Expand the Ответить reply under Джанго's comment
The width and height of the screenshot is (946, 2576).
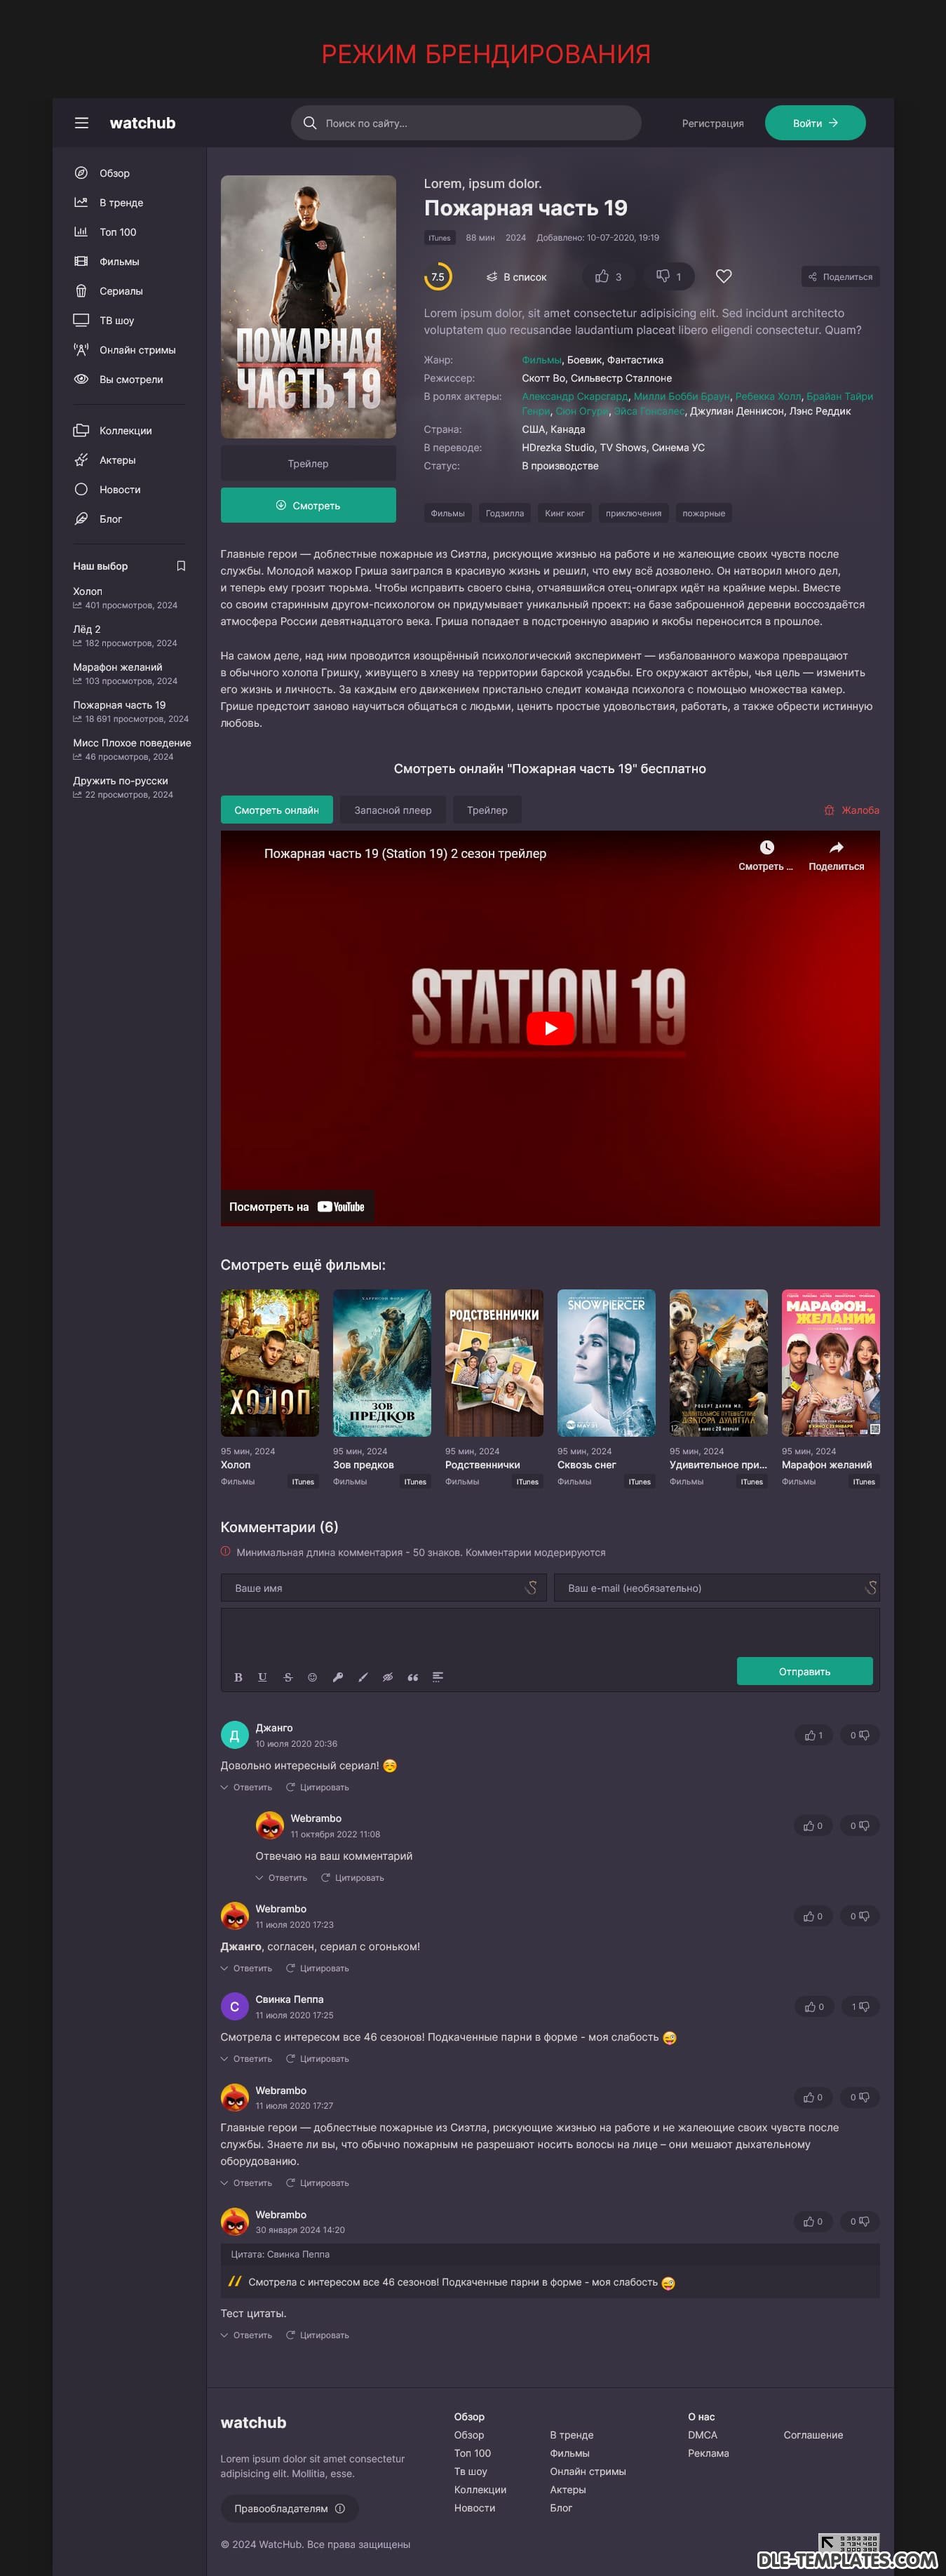pos(247,1787)
